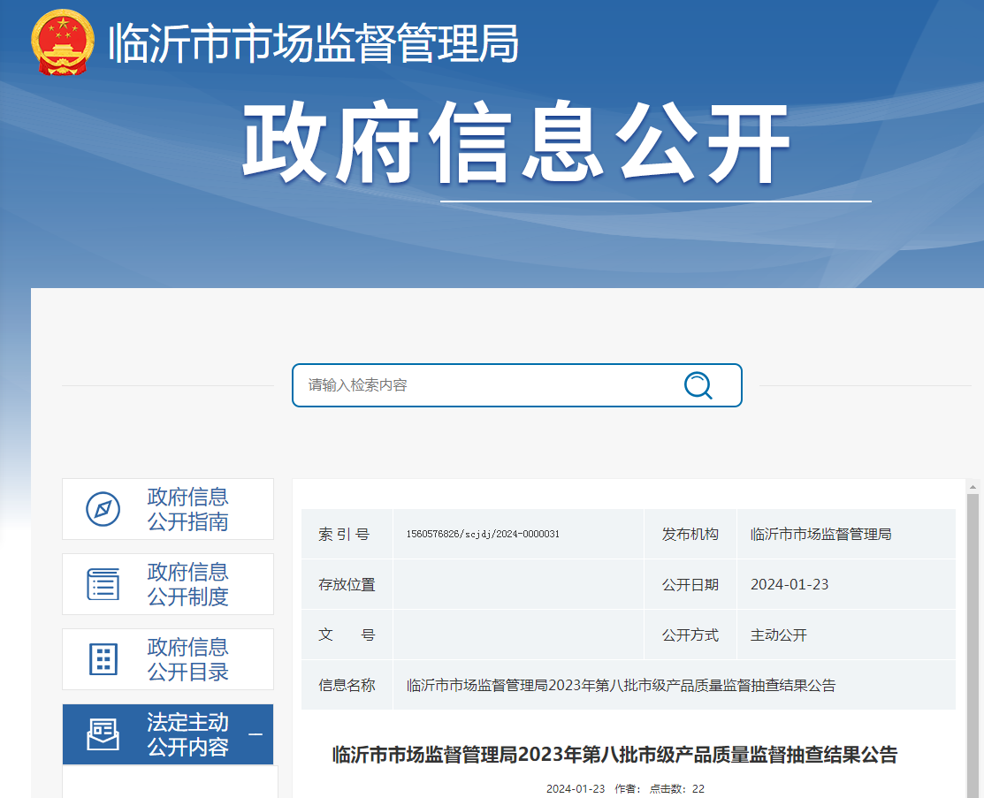This screenshot has width=984, height=798.
Task: Click the 政府信息公开 banner heading
Action: tap(515, 143)
